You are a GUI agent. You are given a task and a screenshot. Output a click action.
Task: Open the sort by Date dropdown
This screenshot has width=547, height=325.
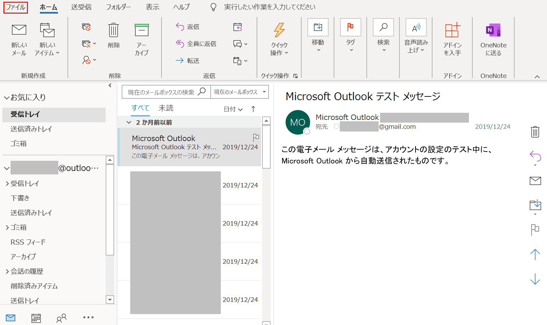coord(233,109)
